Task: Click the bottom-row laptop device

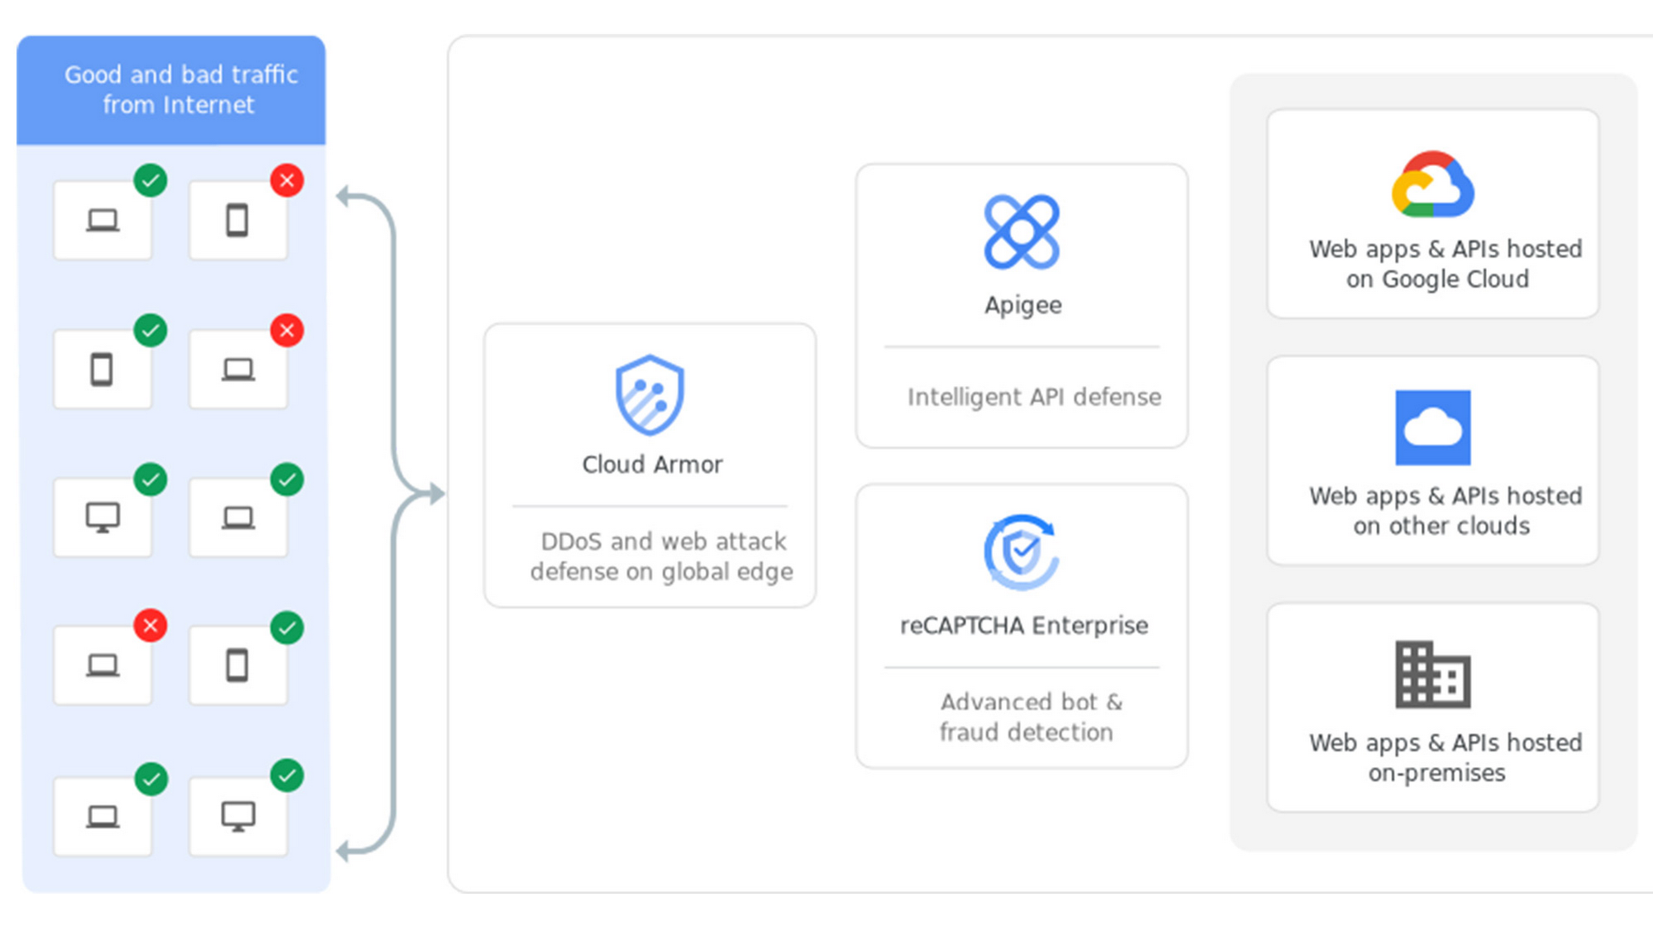Action: pyautogui.click(x=102, y=816)
